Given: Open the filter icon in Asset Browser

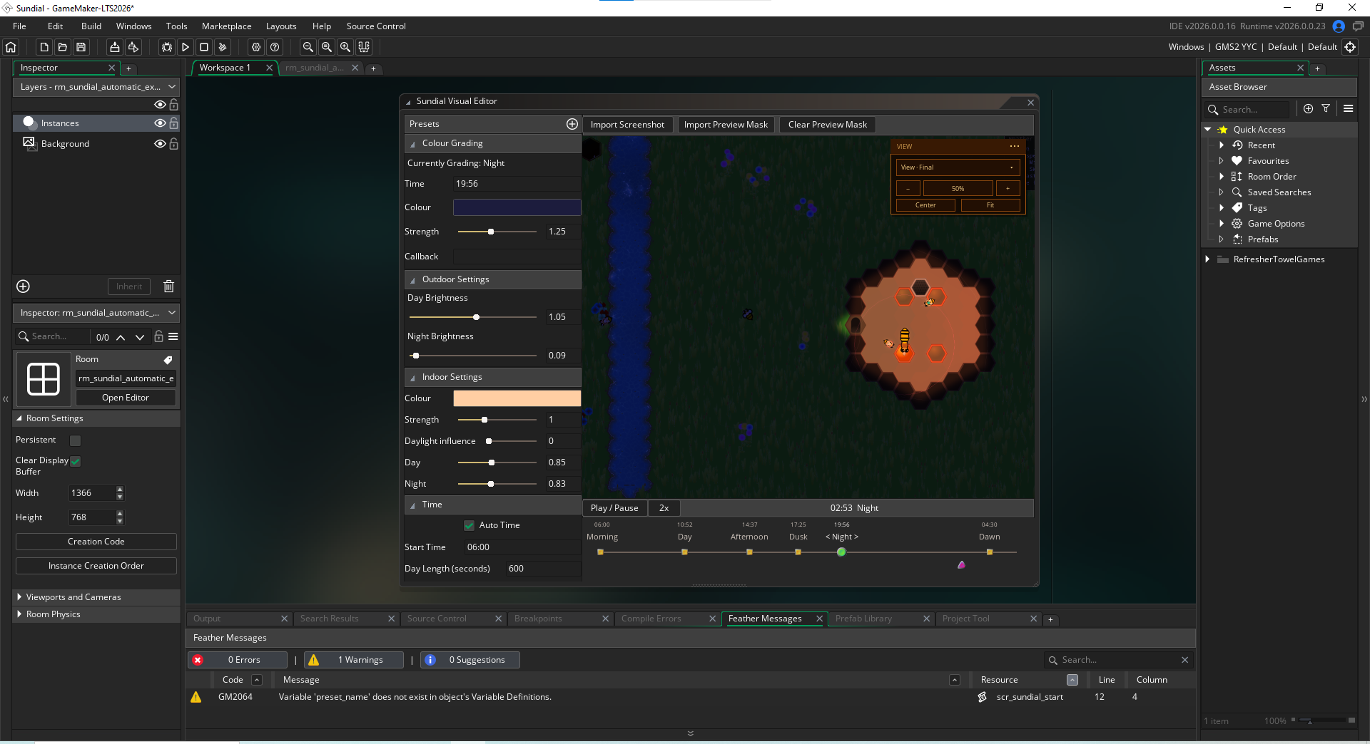Looking at the screenshot, I should pos(1326,108).
